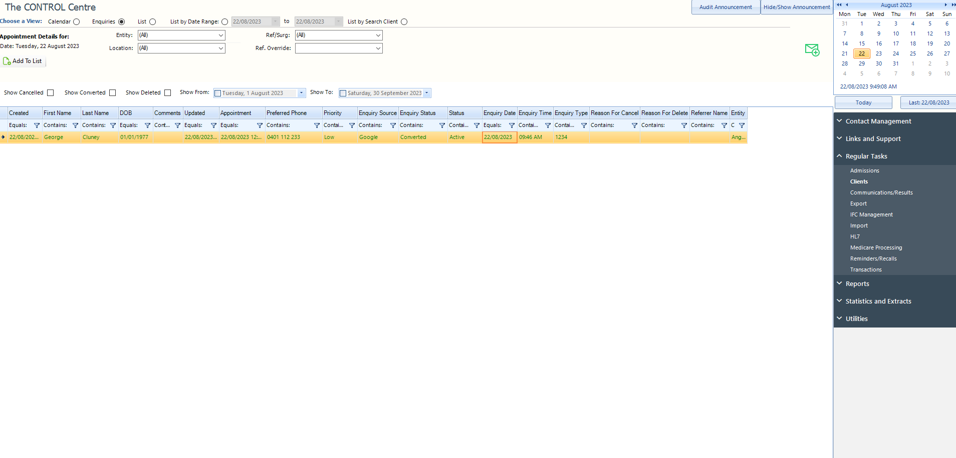Open the Last Name column filter icon

coord(113,125)
